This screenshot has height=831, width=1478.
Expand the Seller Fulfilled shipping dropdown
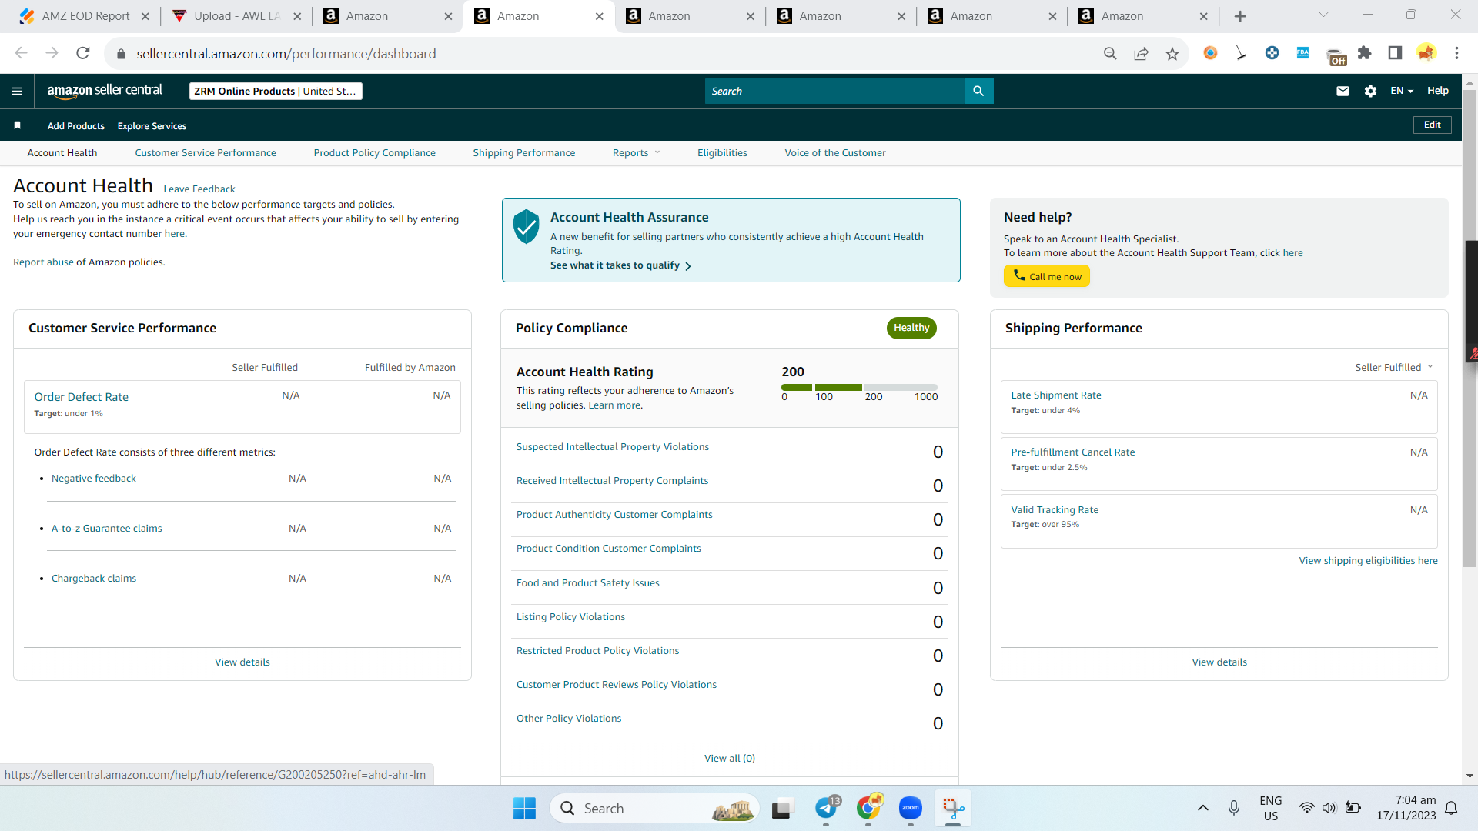point(1394,367)
